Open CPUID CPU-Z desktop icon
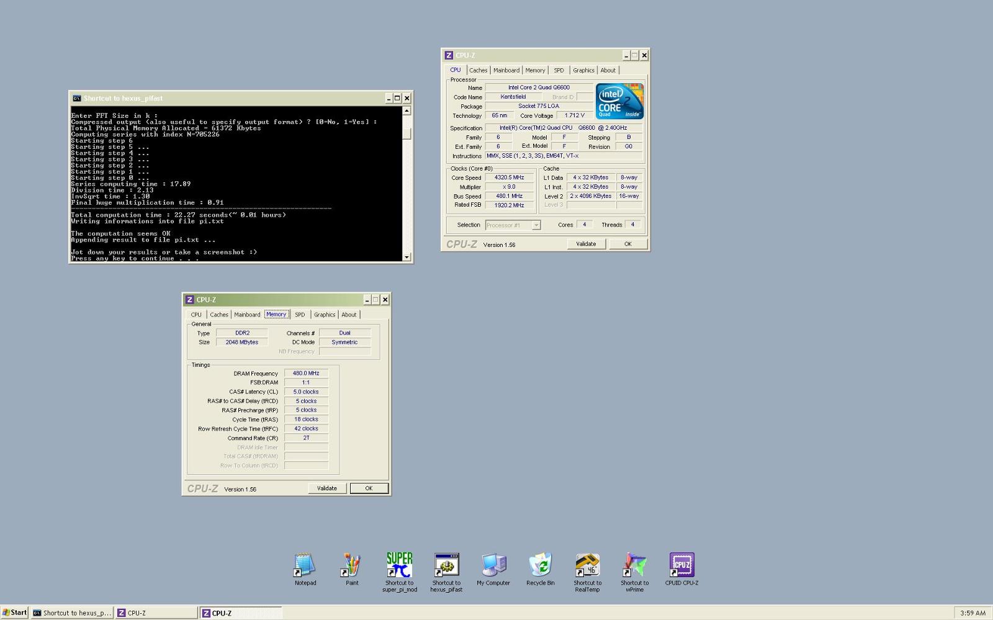993x620 pixels. (x=681, y=568)
